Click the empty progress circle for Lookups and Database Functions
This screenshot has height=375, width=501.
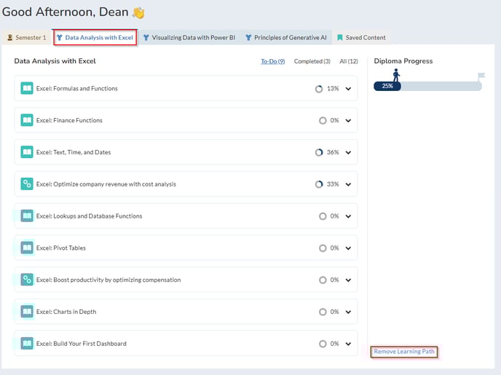pyautogui.click(x=323, y=216)
